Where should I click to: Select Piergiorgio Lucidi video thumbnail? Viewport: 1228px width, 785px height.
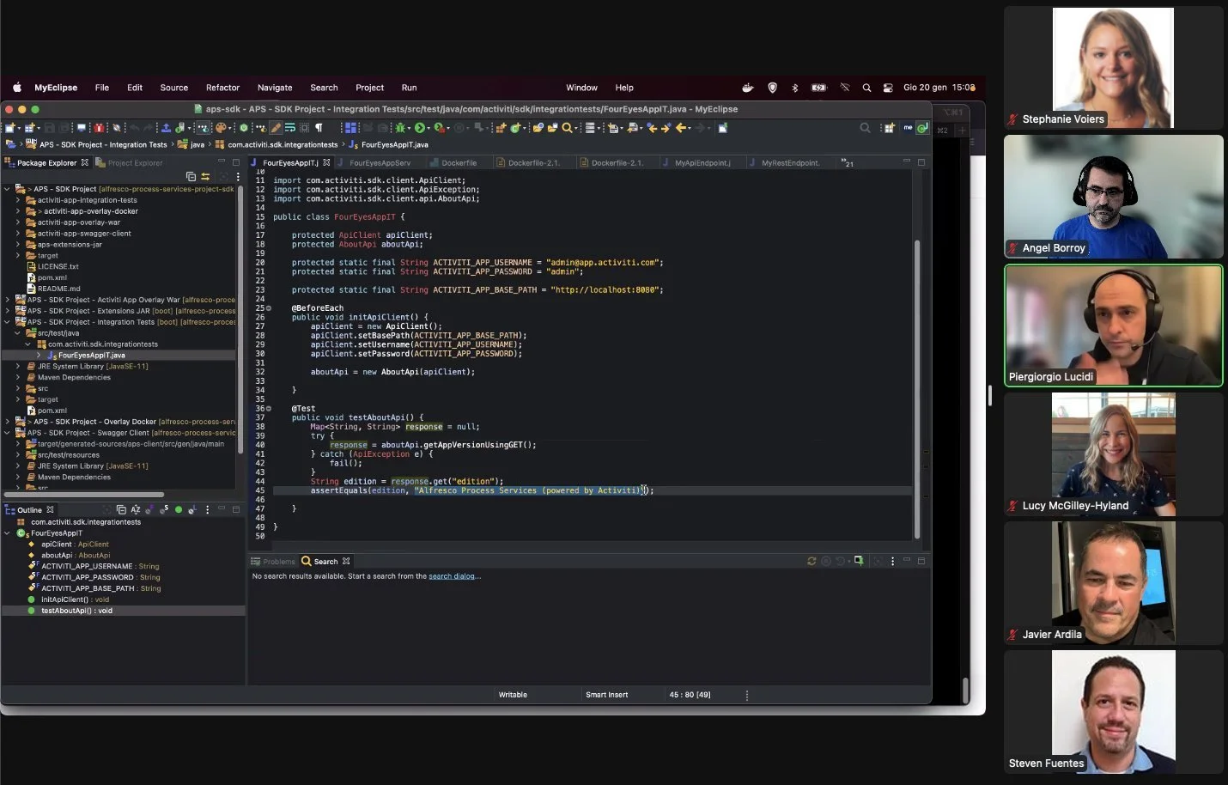point(1114,326)
